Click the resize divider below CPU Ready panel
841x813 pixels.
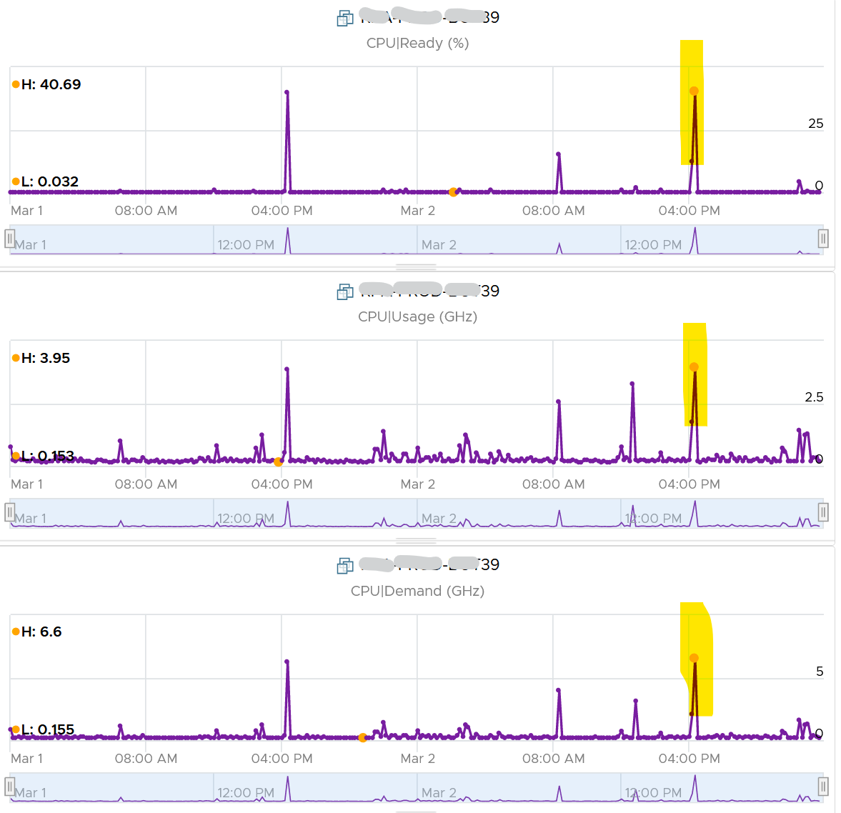[416, 266]
